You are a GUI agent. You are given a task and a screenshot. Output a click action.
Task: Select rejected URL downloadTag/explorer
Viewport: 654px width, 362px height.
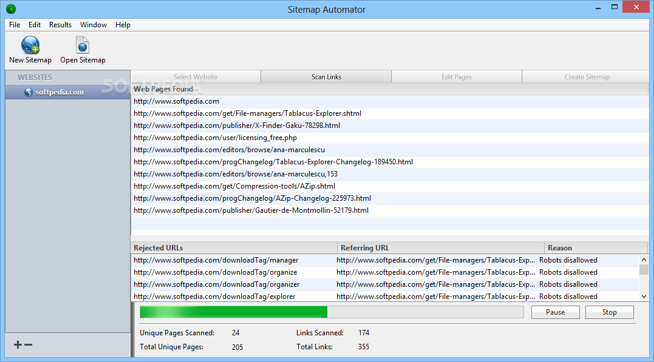point(214,296)
